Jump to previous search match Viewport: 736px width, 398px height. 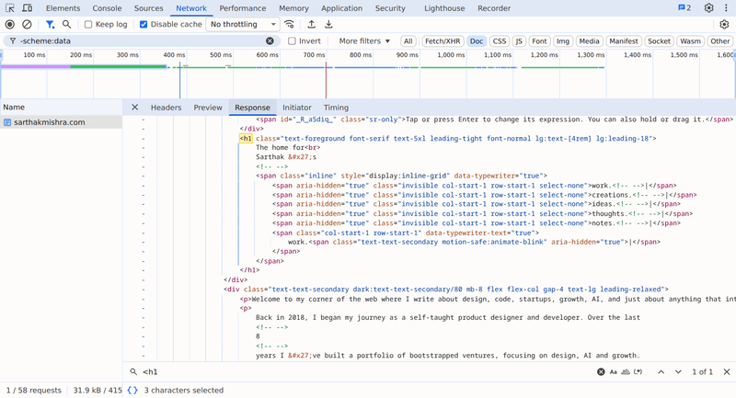pos(661,371)
